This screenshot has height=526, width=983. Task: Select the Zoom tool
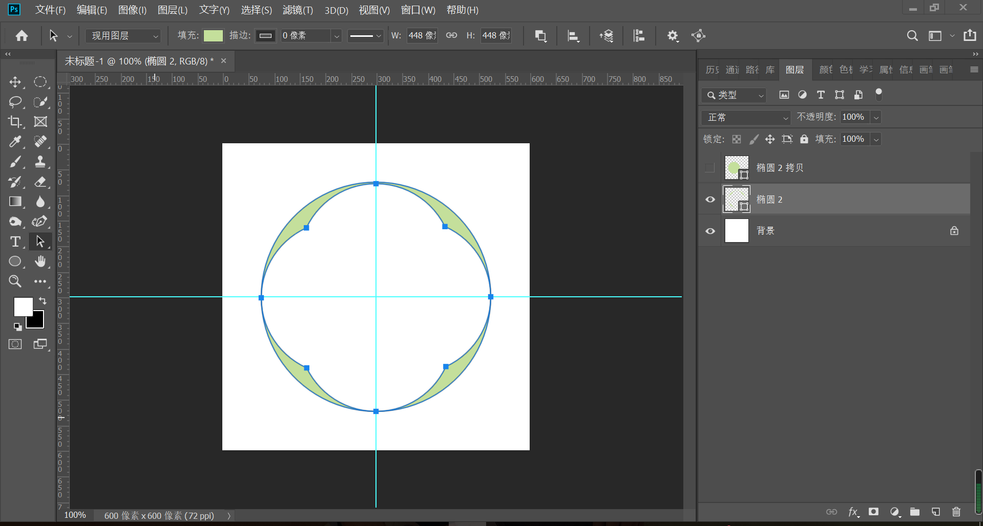coord(15,281)
